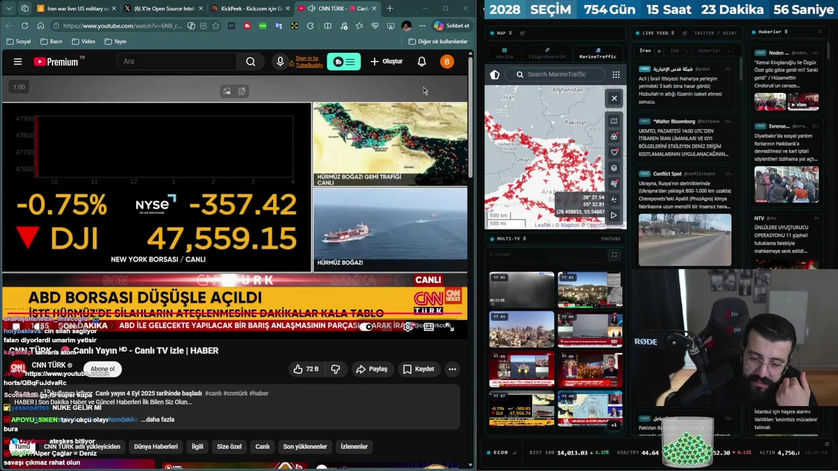Go to the browser home page
Image resolution: width=838 pixels, height=471 pixels.
40,26
